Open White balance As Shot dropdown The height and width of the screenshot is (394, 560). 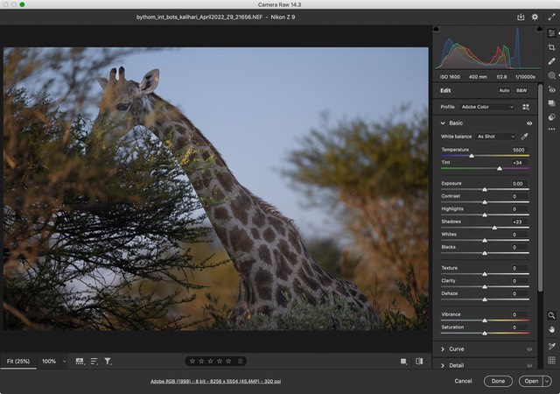click(x=495, y=137)
